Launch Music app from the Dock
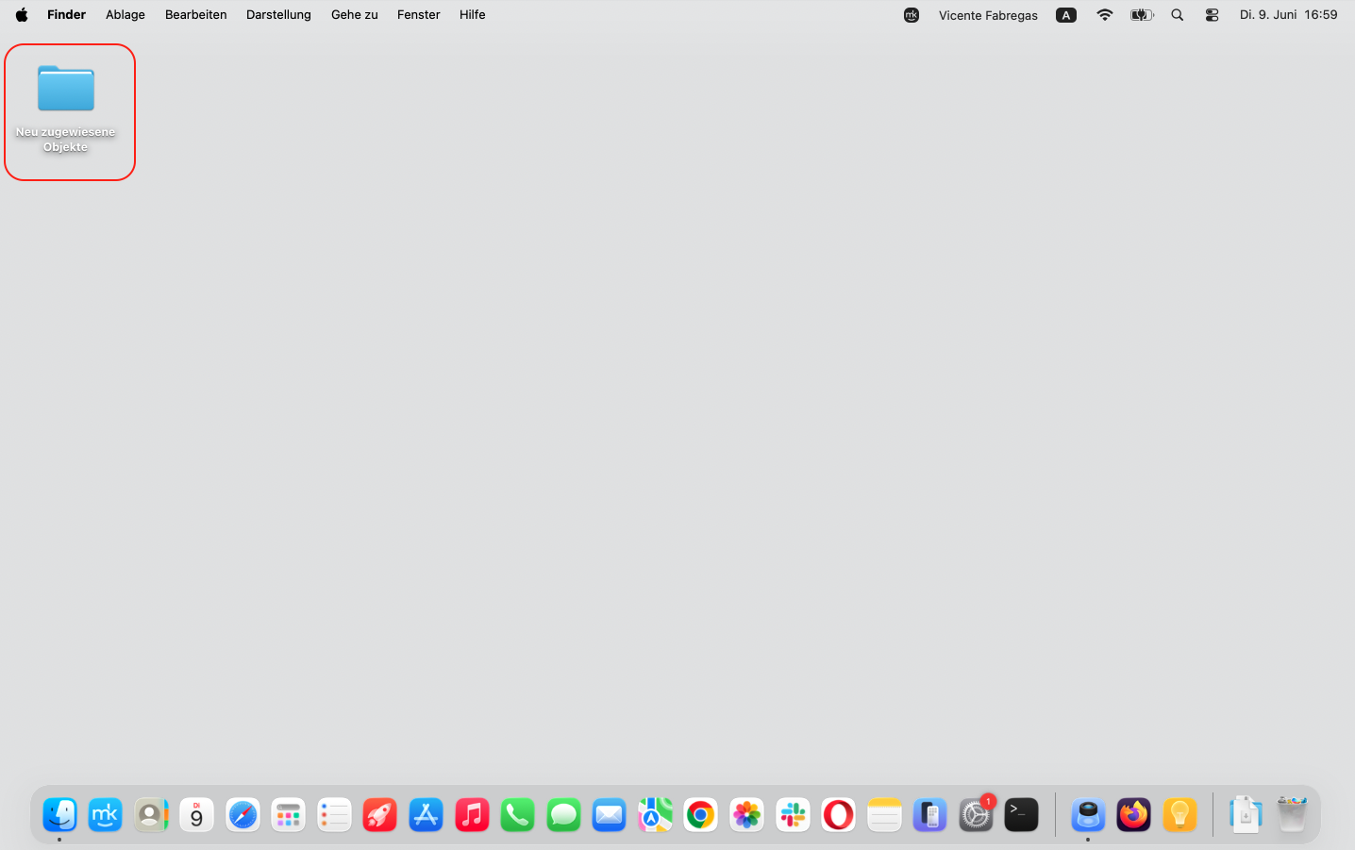The image size is (1355, 850). pos(472,814)
